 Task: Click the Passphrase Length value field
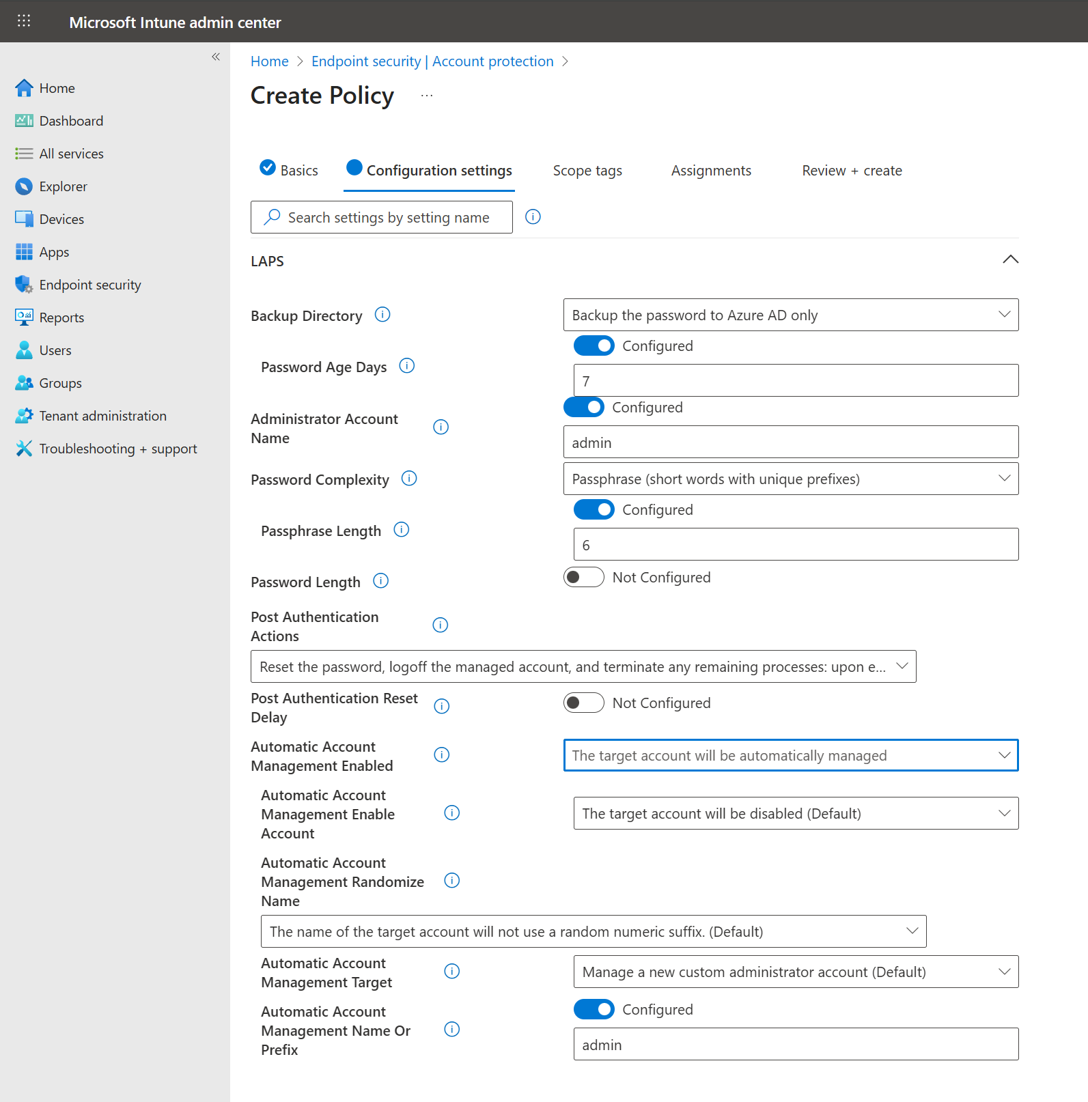coord(796,544)
